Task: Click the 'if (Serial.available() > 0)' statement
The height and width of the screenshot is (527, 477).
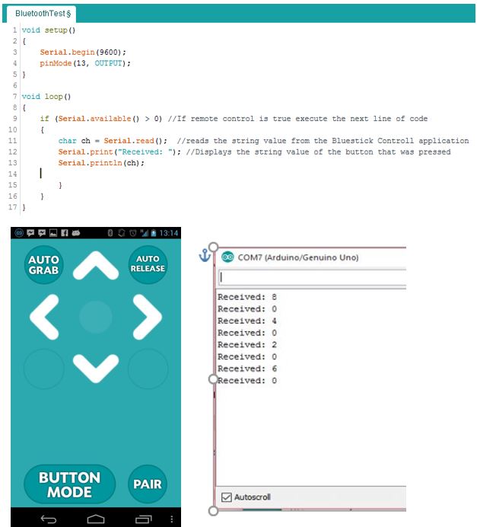Action: click(x=101, y=119)
